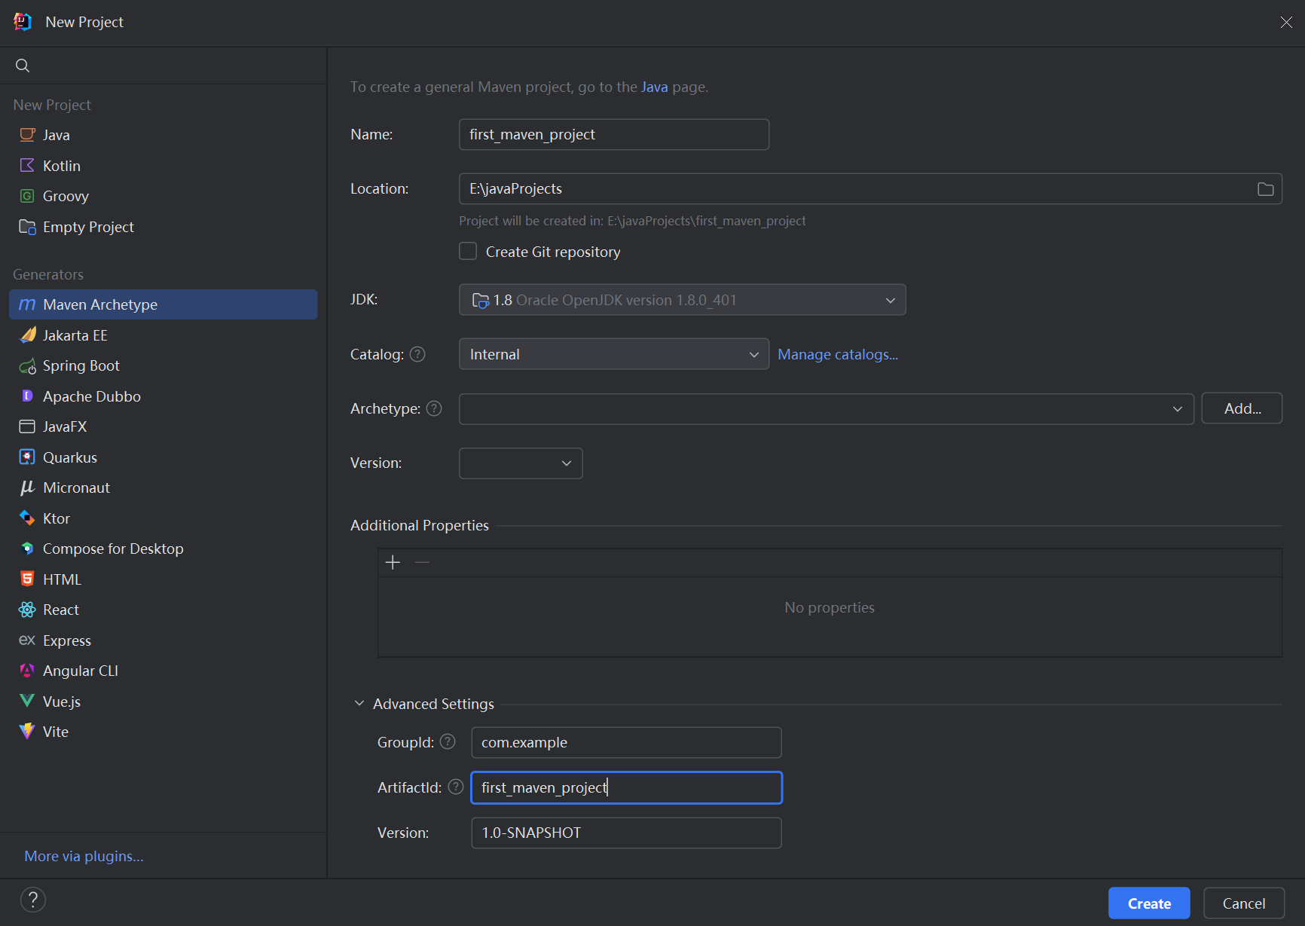The width and height of the screenshot is (1305, 926).
Task: Open Manage catalogs link
Action: tap(838, 354)
